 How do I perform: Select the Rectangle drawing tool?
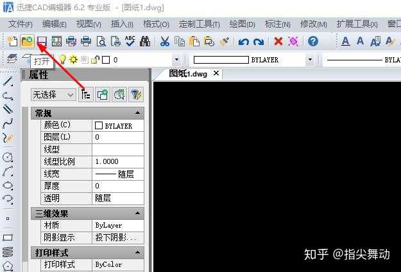(x=8, y=237)
